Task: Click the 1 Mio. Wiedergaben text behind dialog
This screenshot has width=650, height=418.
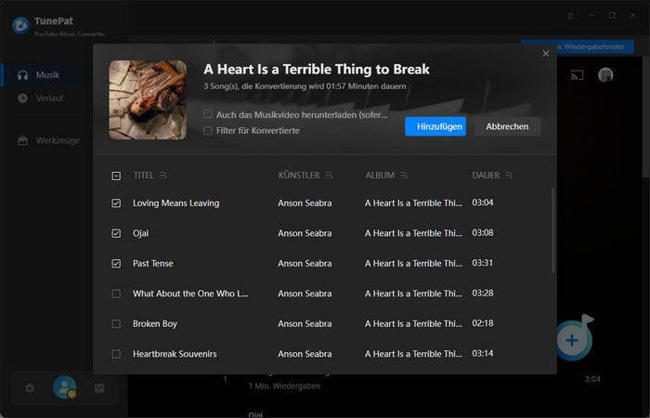Action: point(284,386)
